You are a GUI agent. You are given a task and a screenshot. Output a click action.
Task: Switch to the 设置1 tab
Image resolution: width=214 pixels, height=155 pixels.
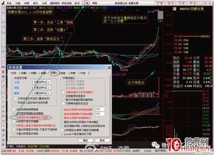tap(24, 73)
